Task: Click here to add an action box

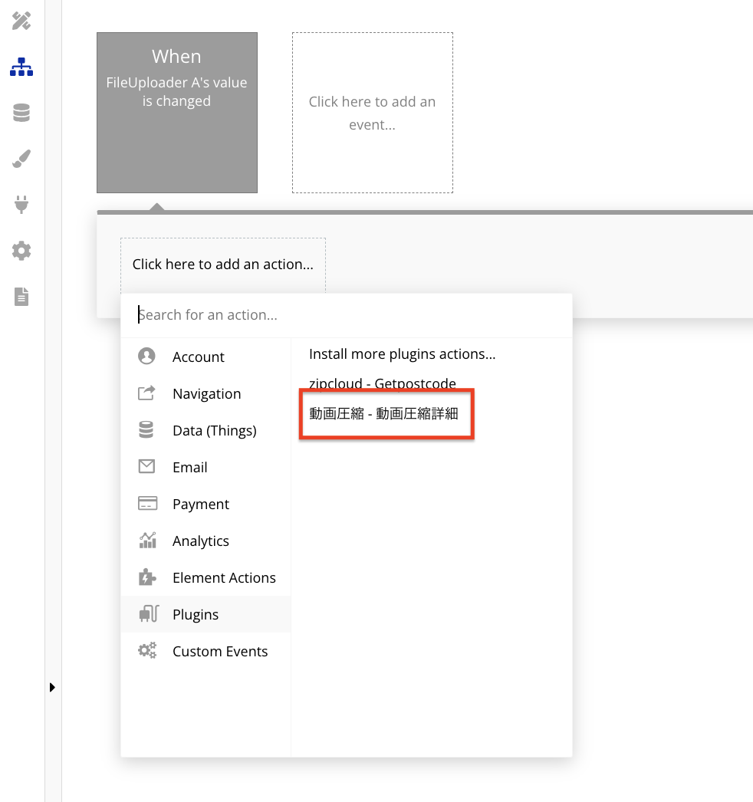Action: pos(223,265)
